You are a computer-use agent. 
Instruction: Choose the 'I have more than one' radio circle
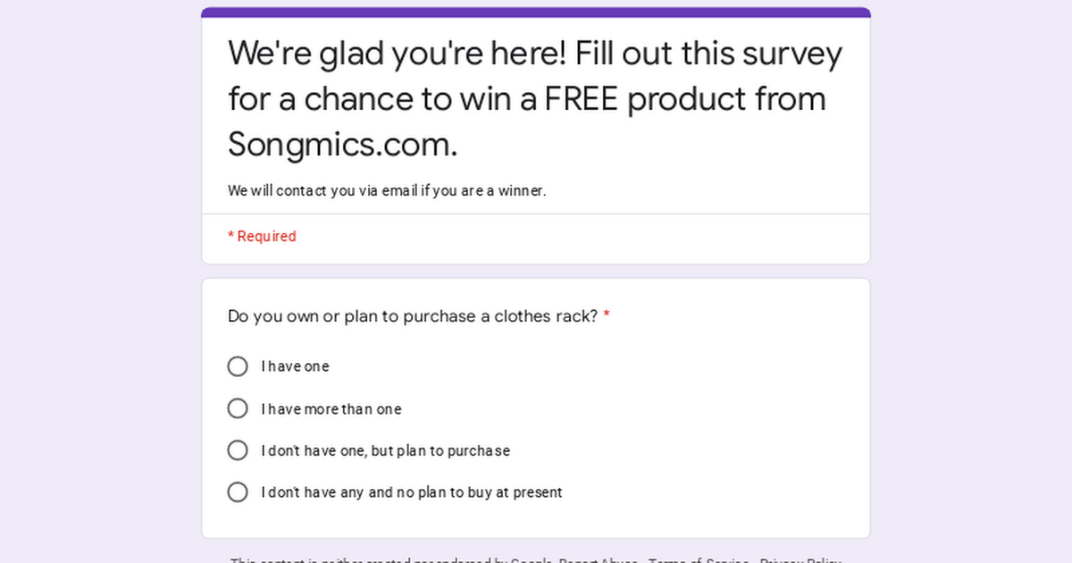(238, 408)
